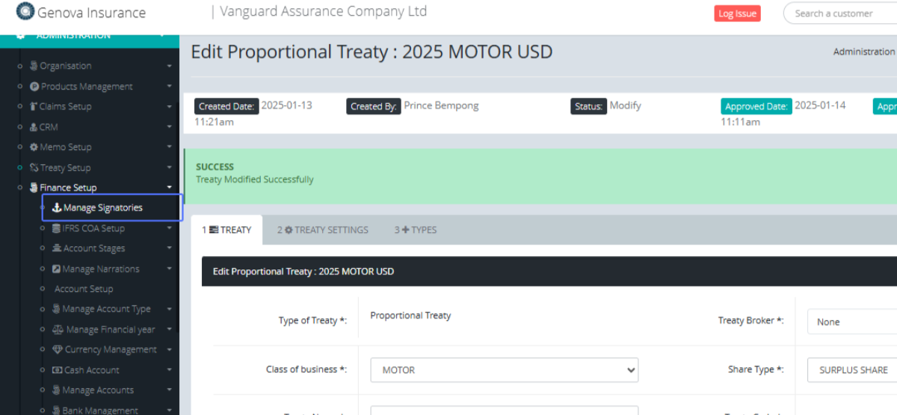Click the diamond icon beside Currency Management
The width and height of the screenshot is (897, 415).
pos(58,349)
